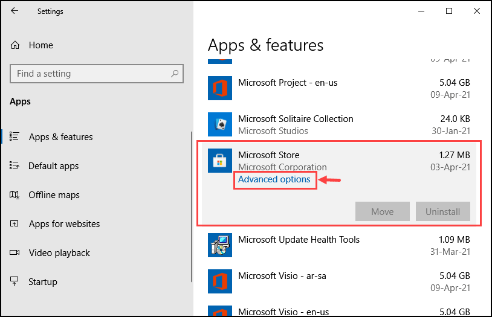Screen dimensions: 492x317
Task: Click the sidebar vertical scrollbar
Action: (x=192, y=207)
